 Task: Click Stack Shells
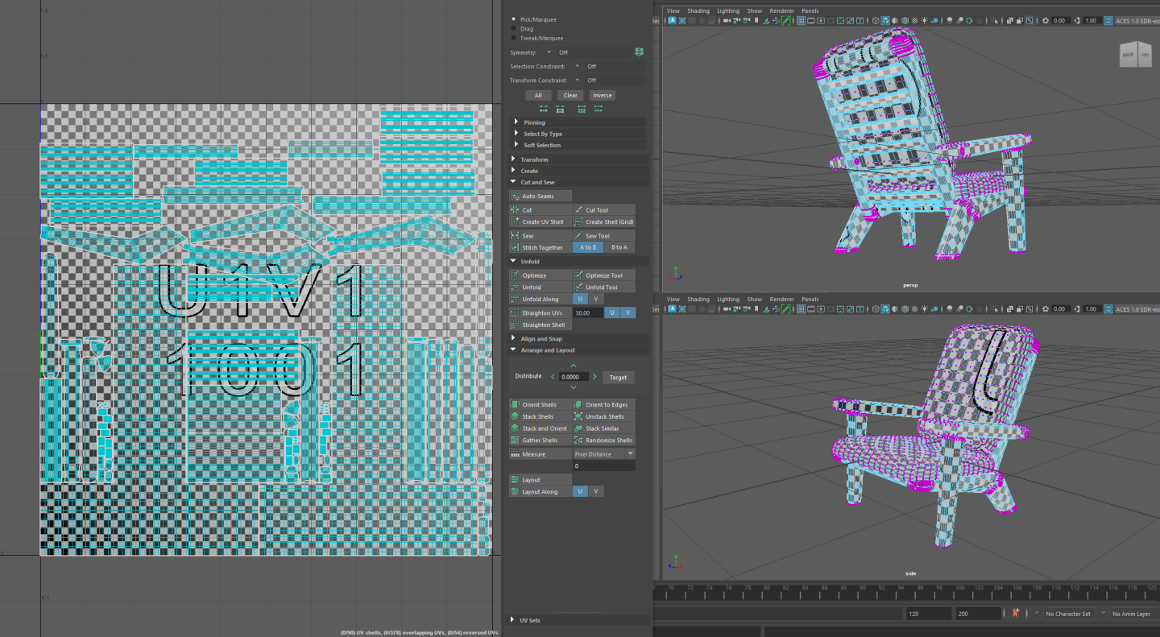tap(541, 416)
